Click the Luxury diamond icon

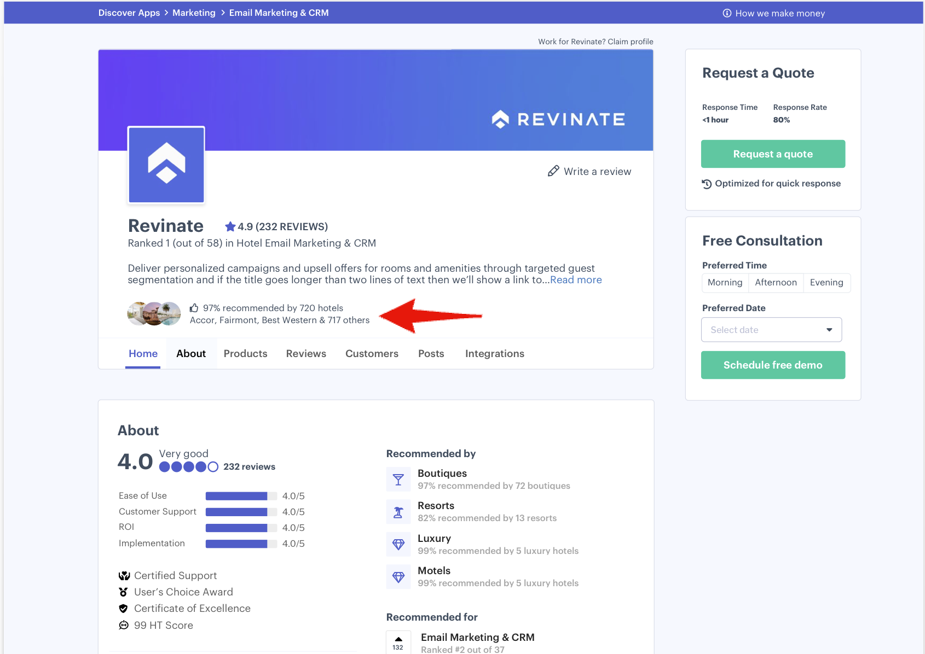click(x=398, y=544)
